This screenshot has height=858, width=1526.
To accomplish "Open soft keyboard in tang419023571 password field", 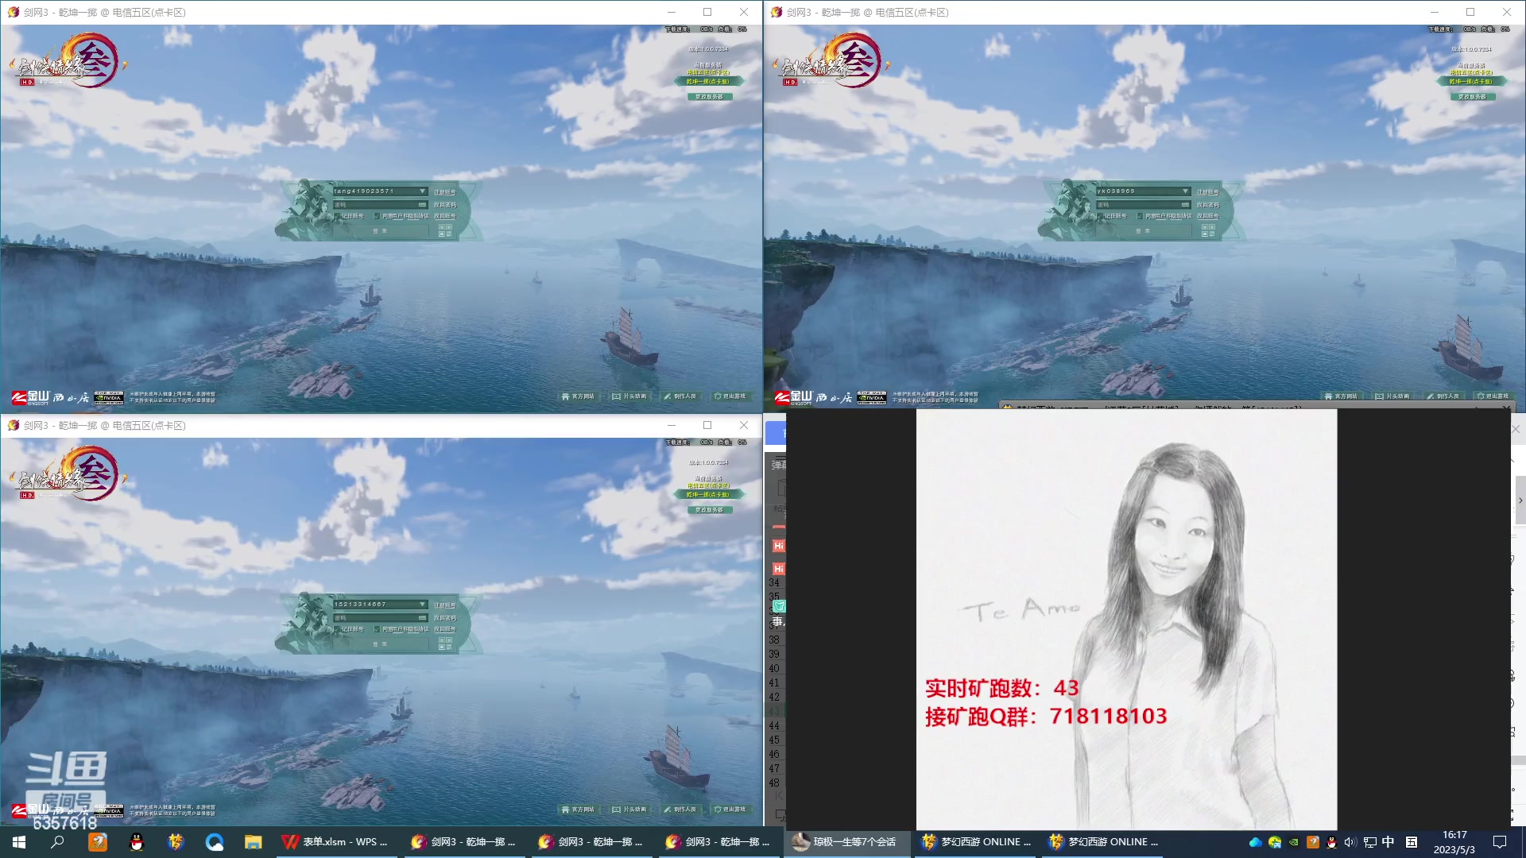I will (x=422, y=205).
